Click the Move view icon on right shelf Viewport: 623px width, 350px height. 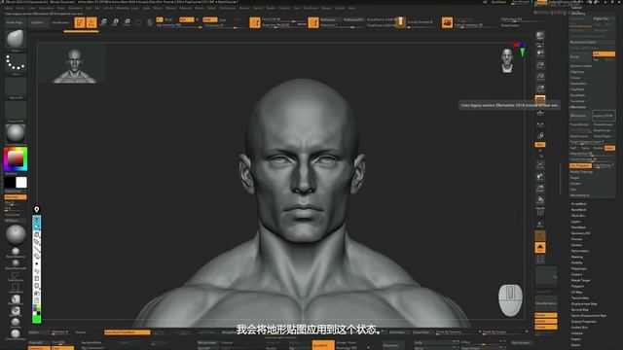tap(540, 177)
